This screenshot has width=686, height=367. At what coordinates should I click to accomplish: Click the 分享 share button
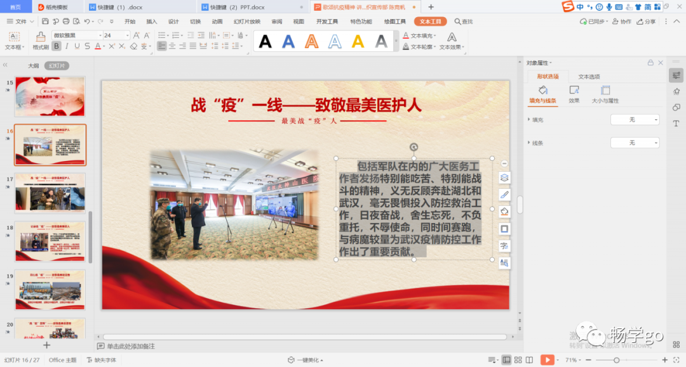point(646,22)
